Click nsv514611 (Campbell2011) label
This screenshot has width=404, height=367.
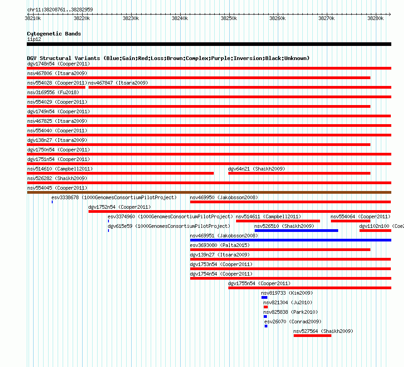pos(268,216)
